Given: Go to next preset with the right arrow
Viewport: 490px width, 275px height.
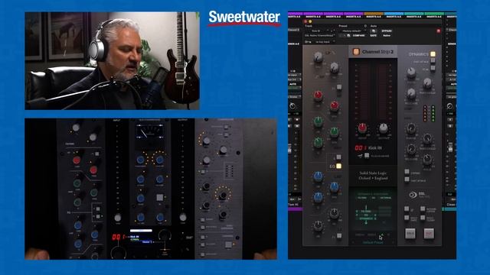Looking at the screenshot, I should (x=393, y=242).
